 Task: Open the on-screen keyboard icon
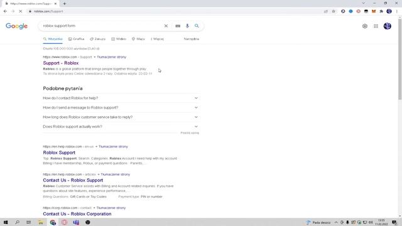pos(178,26)
